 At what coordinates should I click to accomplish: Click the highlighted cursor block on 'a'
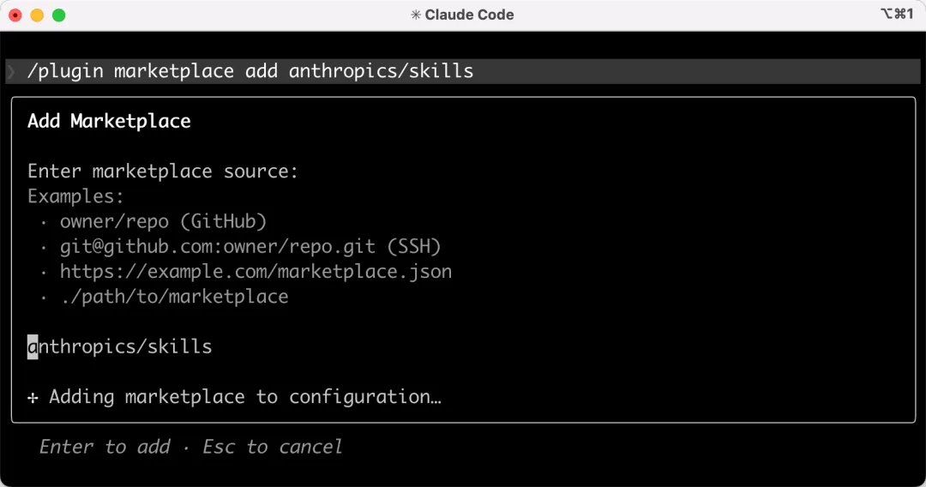coord(33,346)
